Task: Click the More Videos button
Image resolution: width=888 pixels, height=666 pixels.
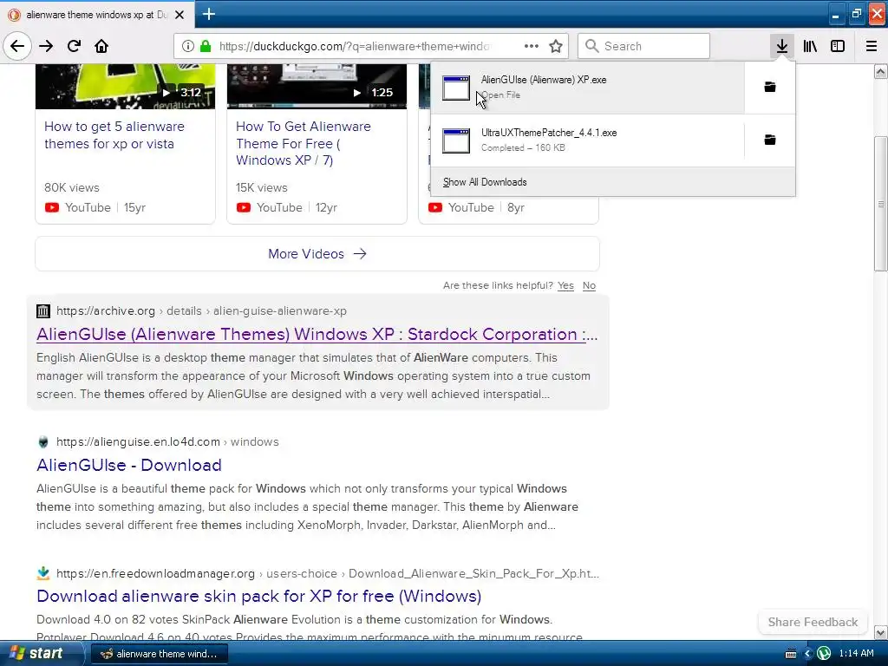Action: pos(317,254)
